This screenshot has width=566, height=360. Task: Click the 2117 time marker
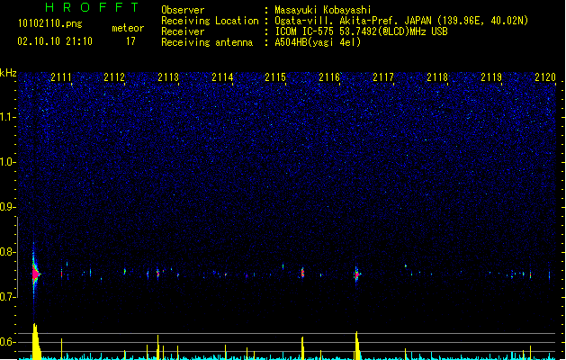[x=383, y=77]
